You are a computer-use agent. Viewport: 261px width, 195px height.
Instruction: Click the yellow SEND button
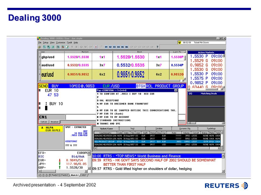tap(43, 86)
